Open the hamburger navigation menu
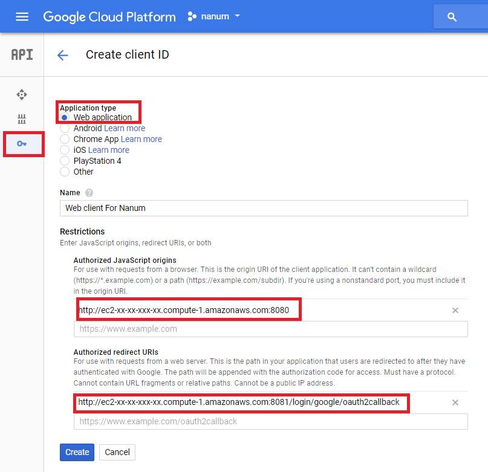The height and width of the screenshot is (472, 488). point(22,16)
